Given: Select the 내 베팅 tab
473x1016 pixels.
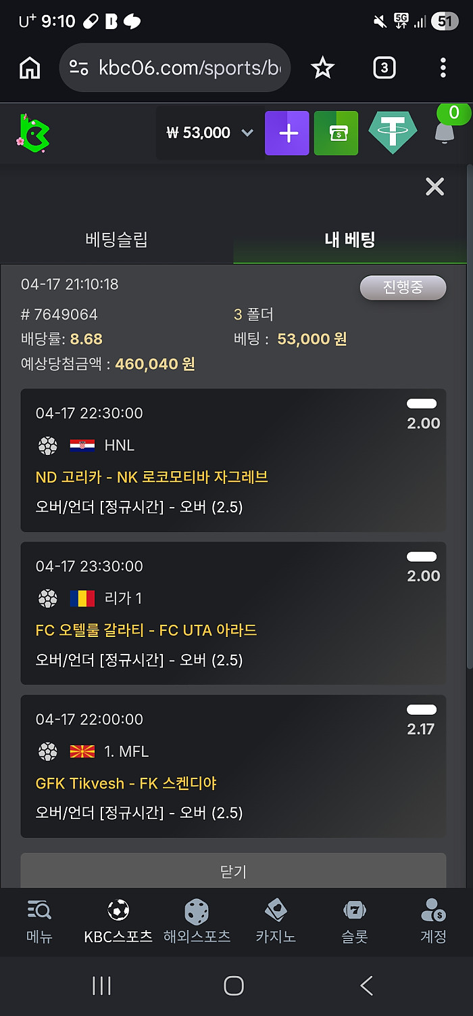Looking at the screenshot, I should click(349, 240).
